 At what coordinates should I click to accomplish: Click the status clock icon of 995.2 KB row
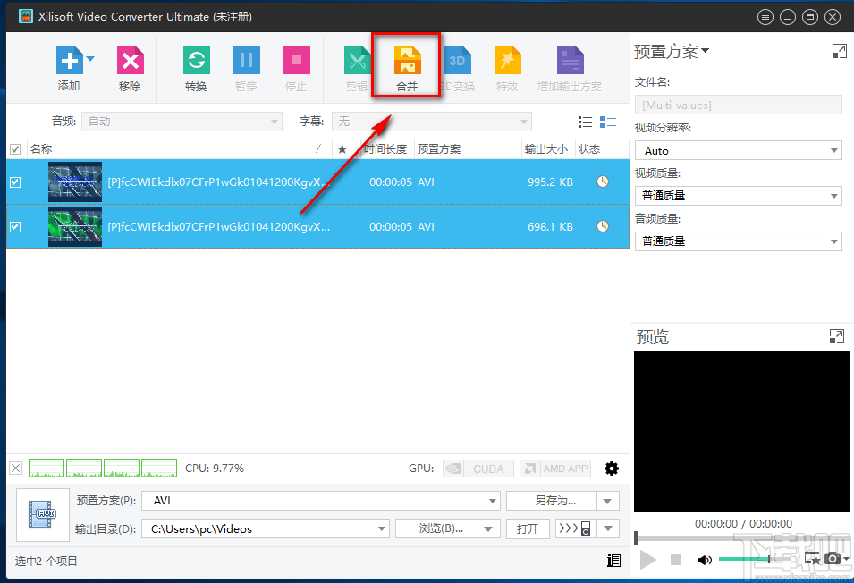coord(603,182)
